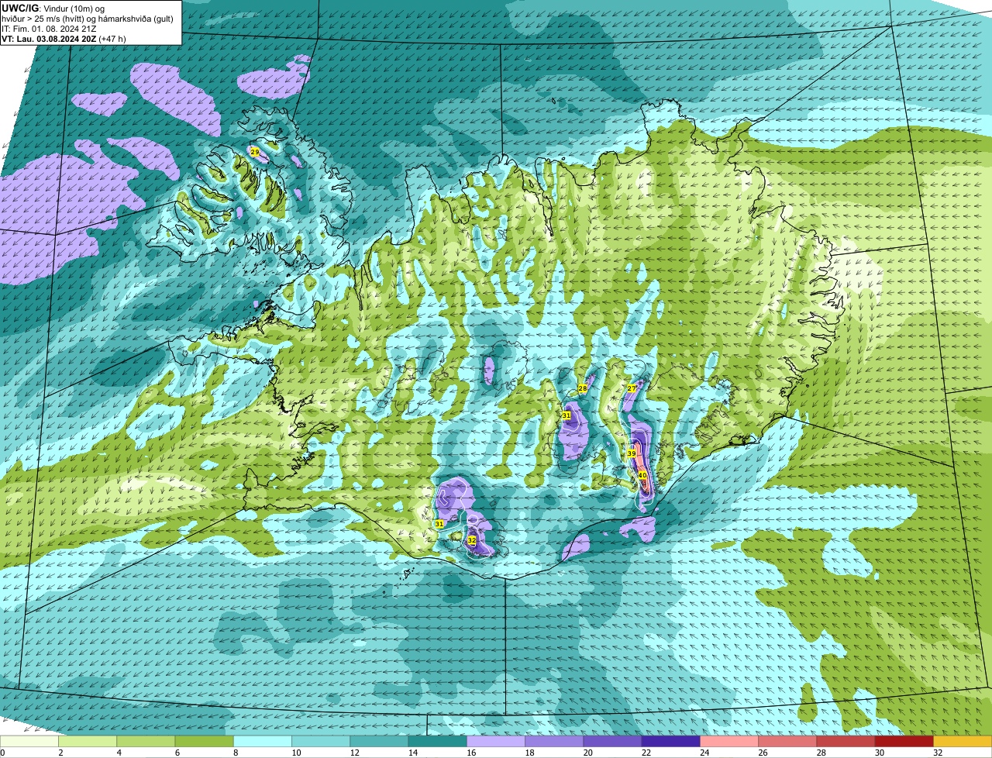The image size is (992, 758).
Task: Click the title line 'UWC/IG: Vindur (10m) og'
Action: click(x=53, y=8)
